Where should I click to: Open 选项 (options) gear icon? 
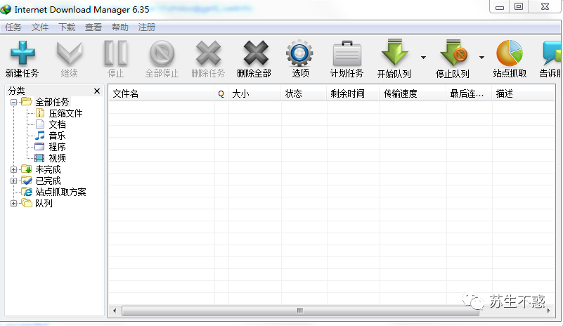pos(299,53)
